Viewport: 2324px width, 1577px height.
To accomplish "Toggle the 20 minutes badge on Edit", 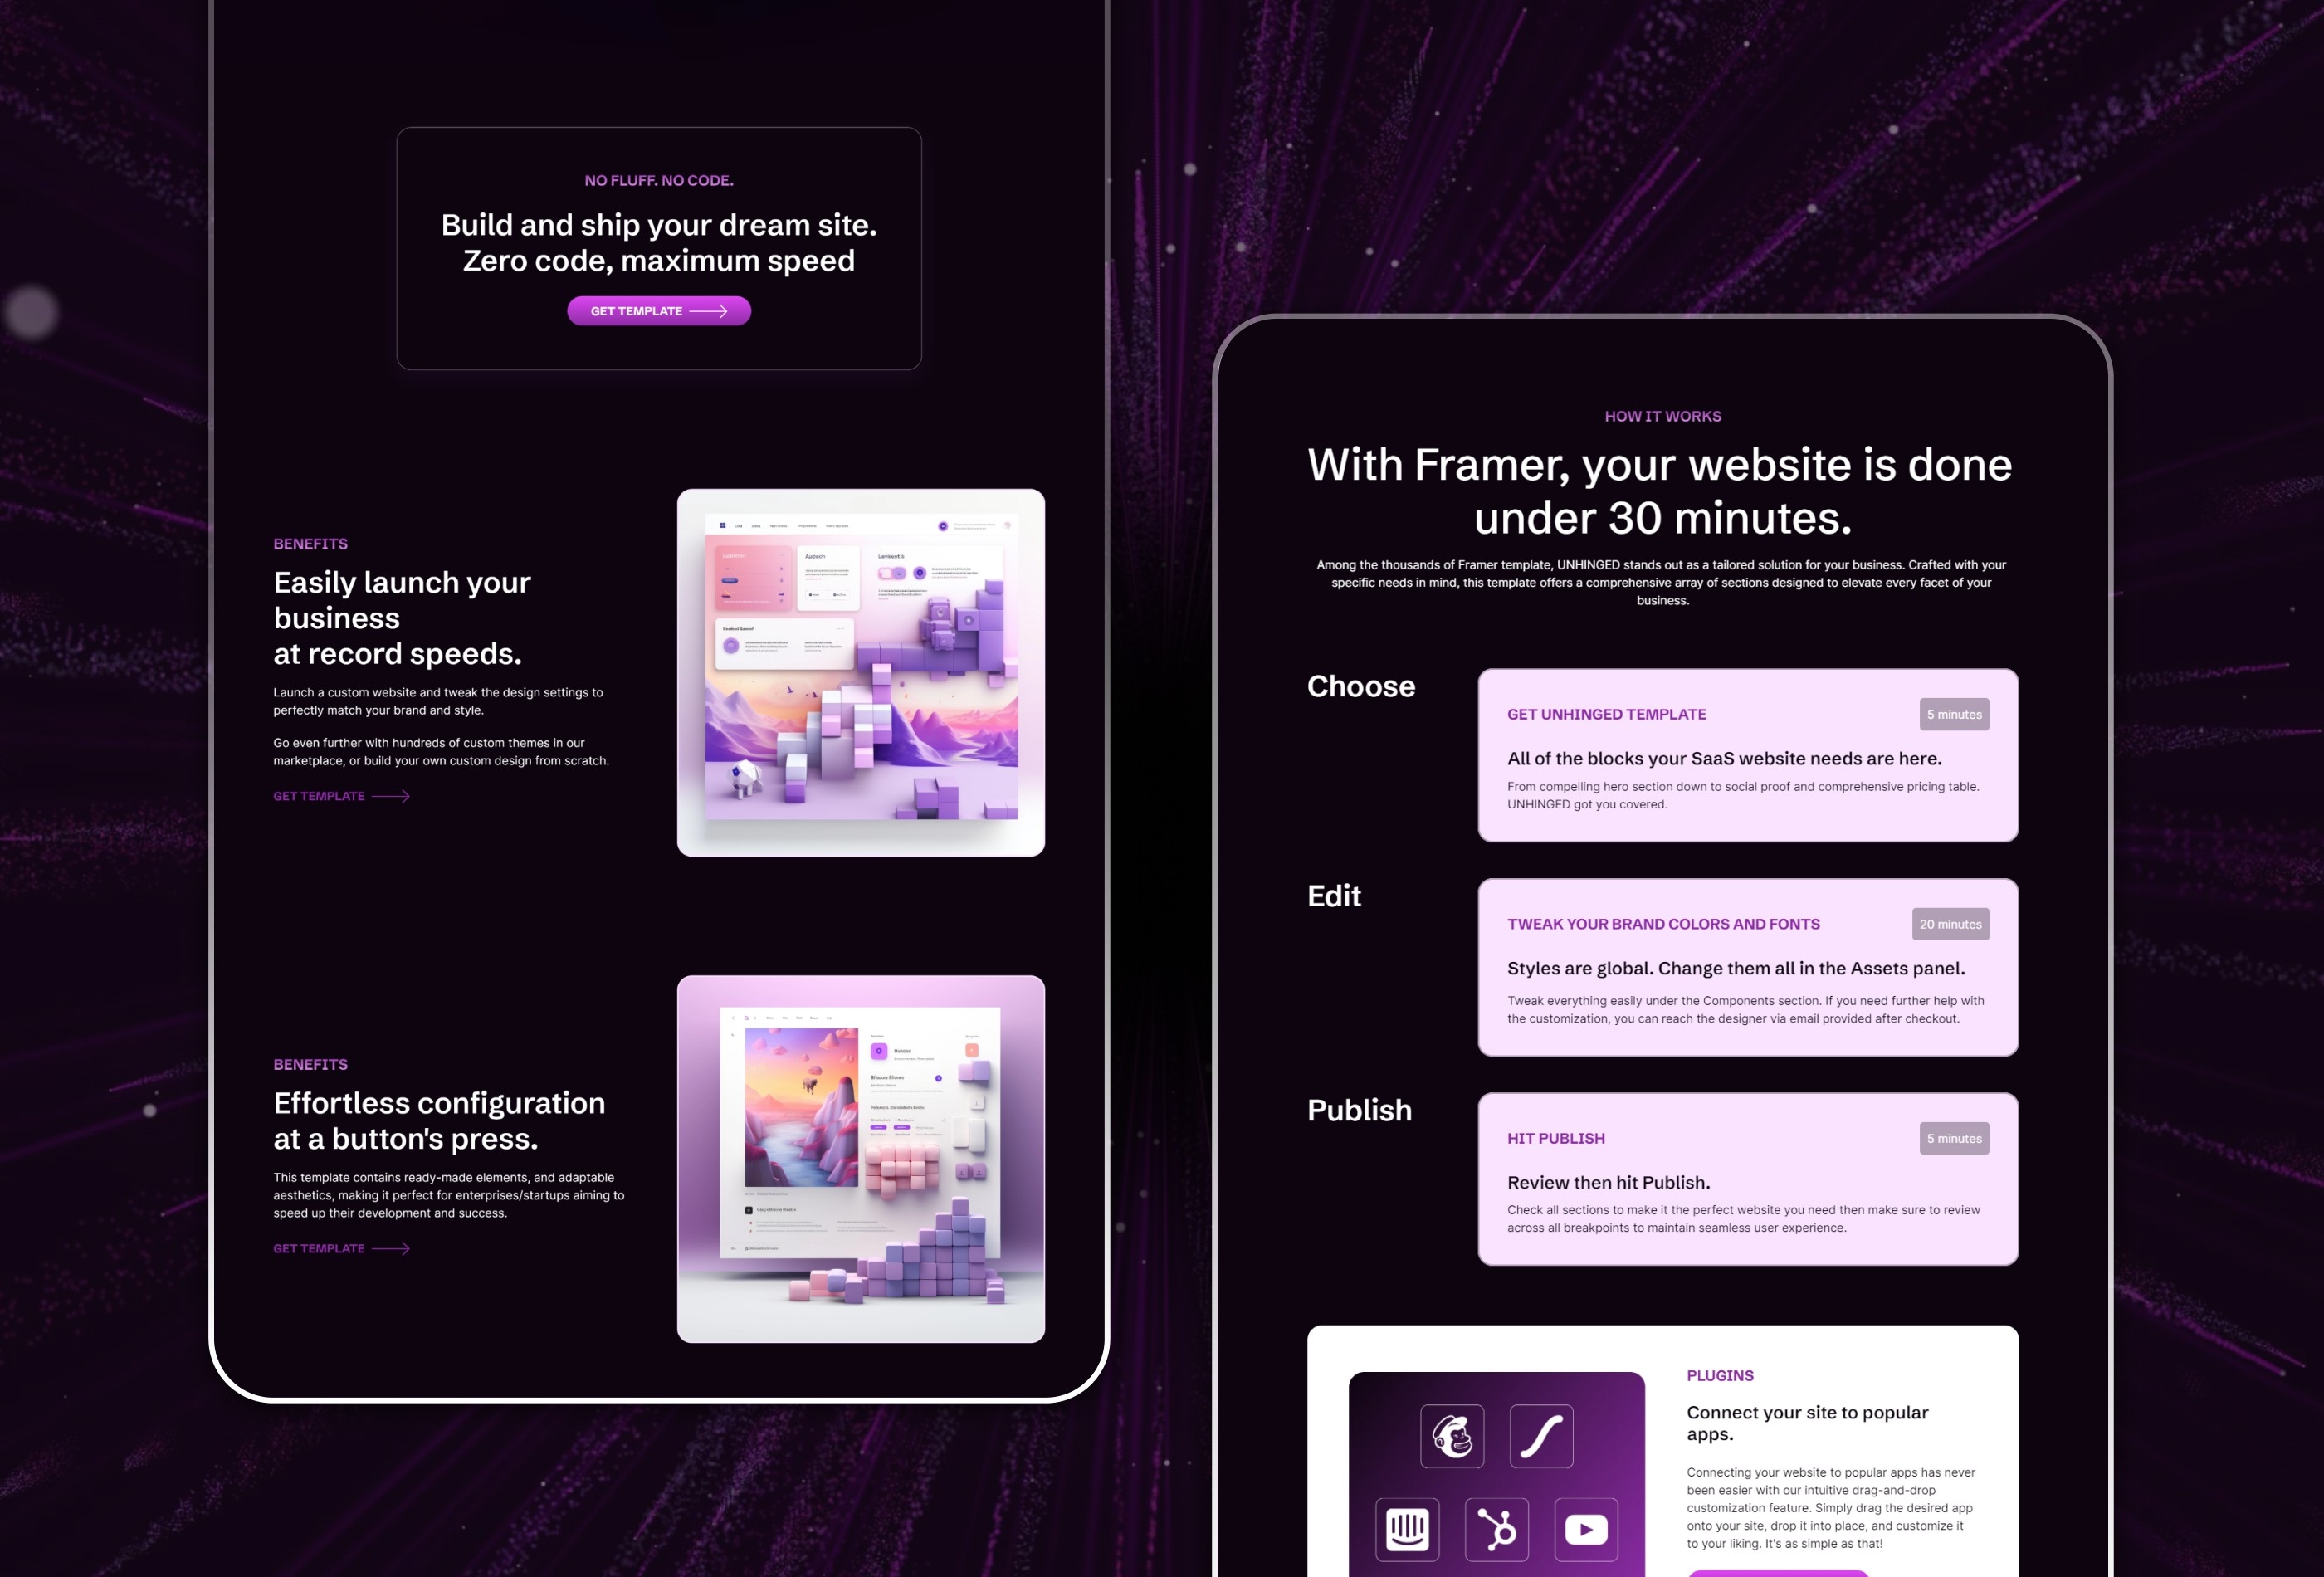I will coord(1951,924).
